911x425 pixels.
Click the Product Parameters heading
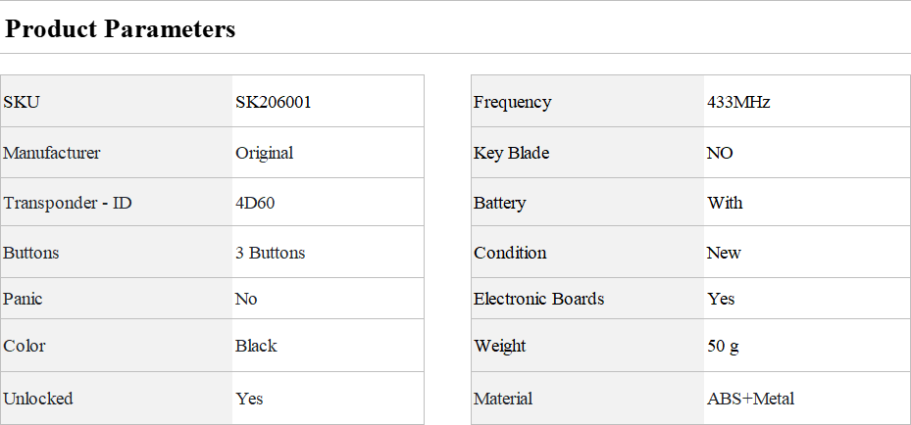point(120,28)
